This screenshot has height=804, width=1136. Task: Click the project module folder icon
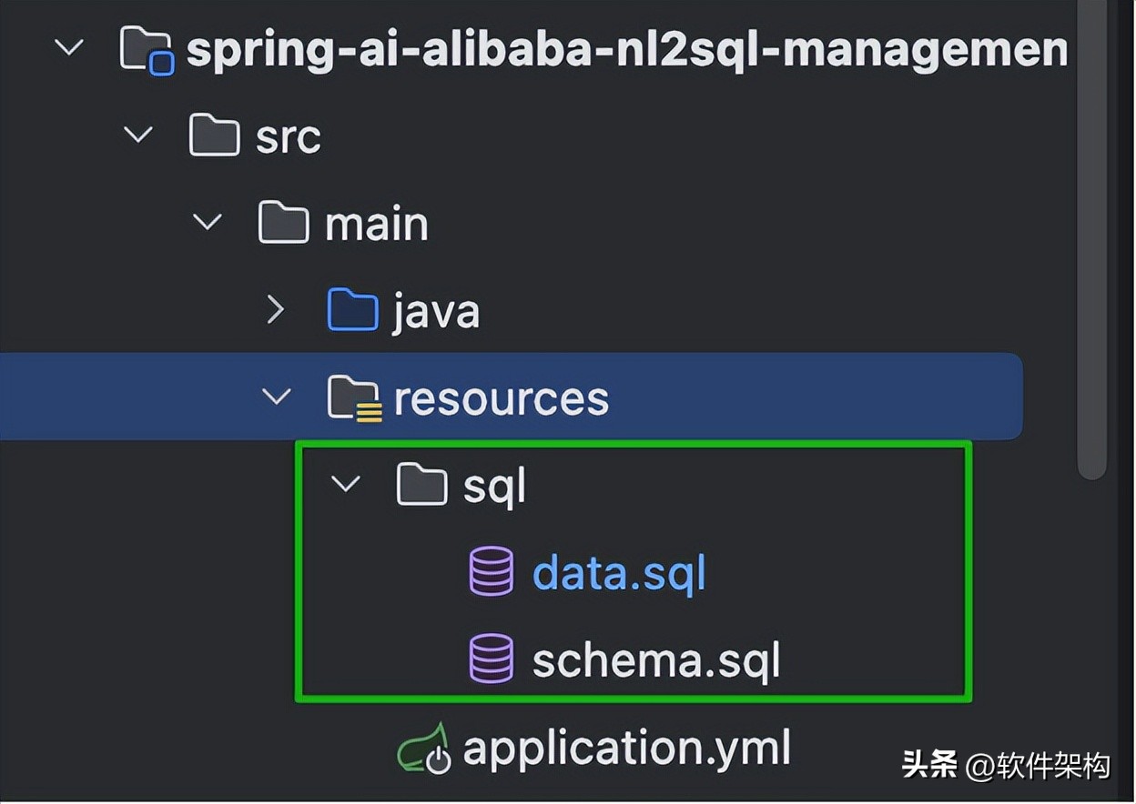pos(147,50)
